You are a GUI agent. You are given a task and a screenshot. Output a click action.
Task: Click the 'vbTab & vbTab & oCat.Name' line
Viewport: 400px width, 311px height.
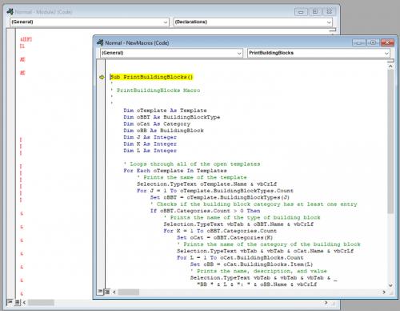pyautogui.click(x=266, y=251)
